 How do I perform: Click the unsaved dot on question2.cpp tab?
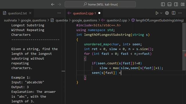99,13
